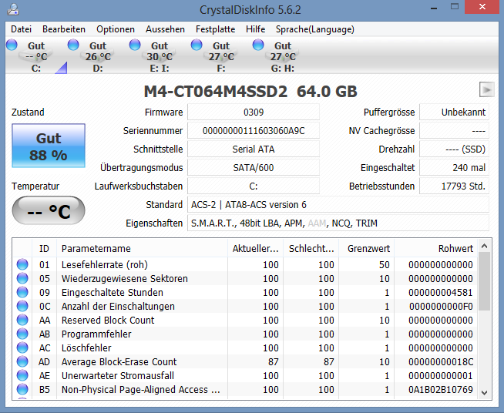Image resolution: width=504 pixels, height=413 pixels.
Task: Click the ID column header
Action: pos(45,248)
